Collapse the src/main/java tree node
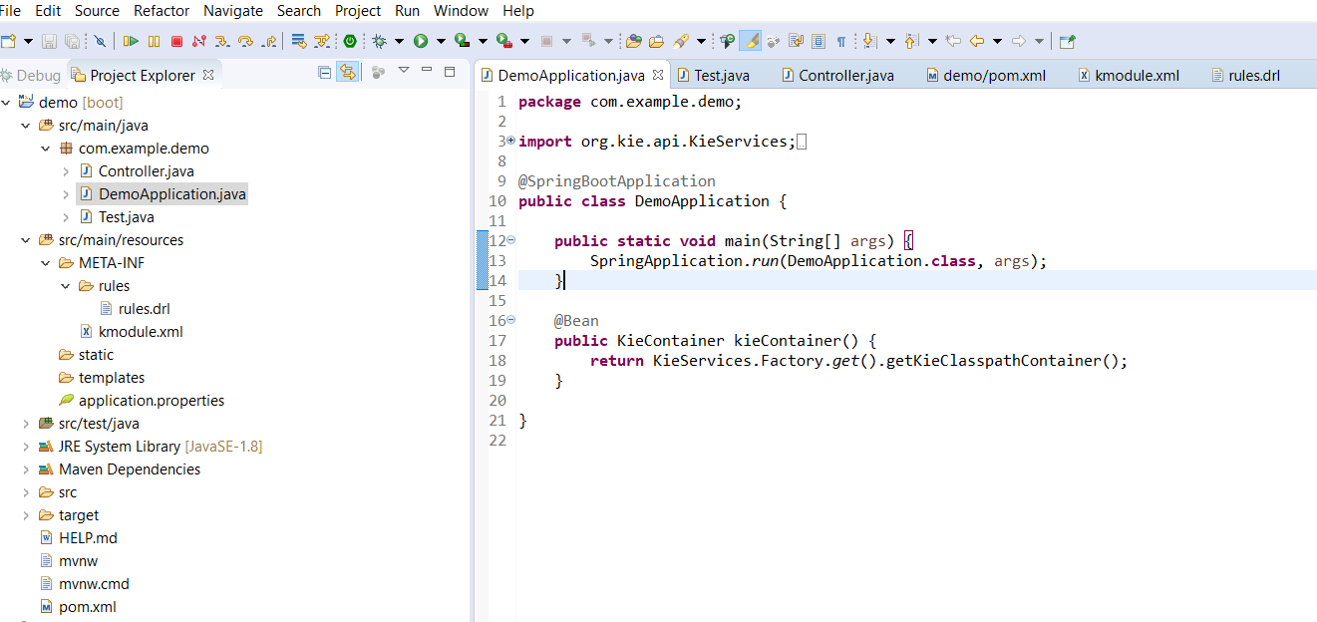Screen dimensions: 1317x622 tap(24, 125)
